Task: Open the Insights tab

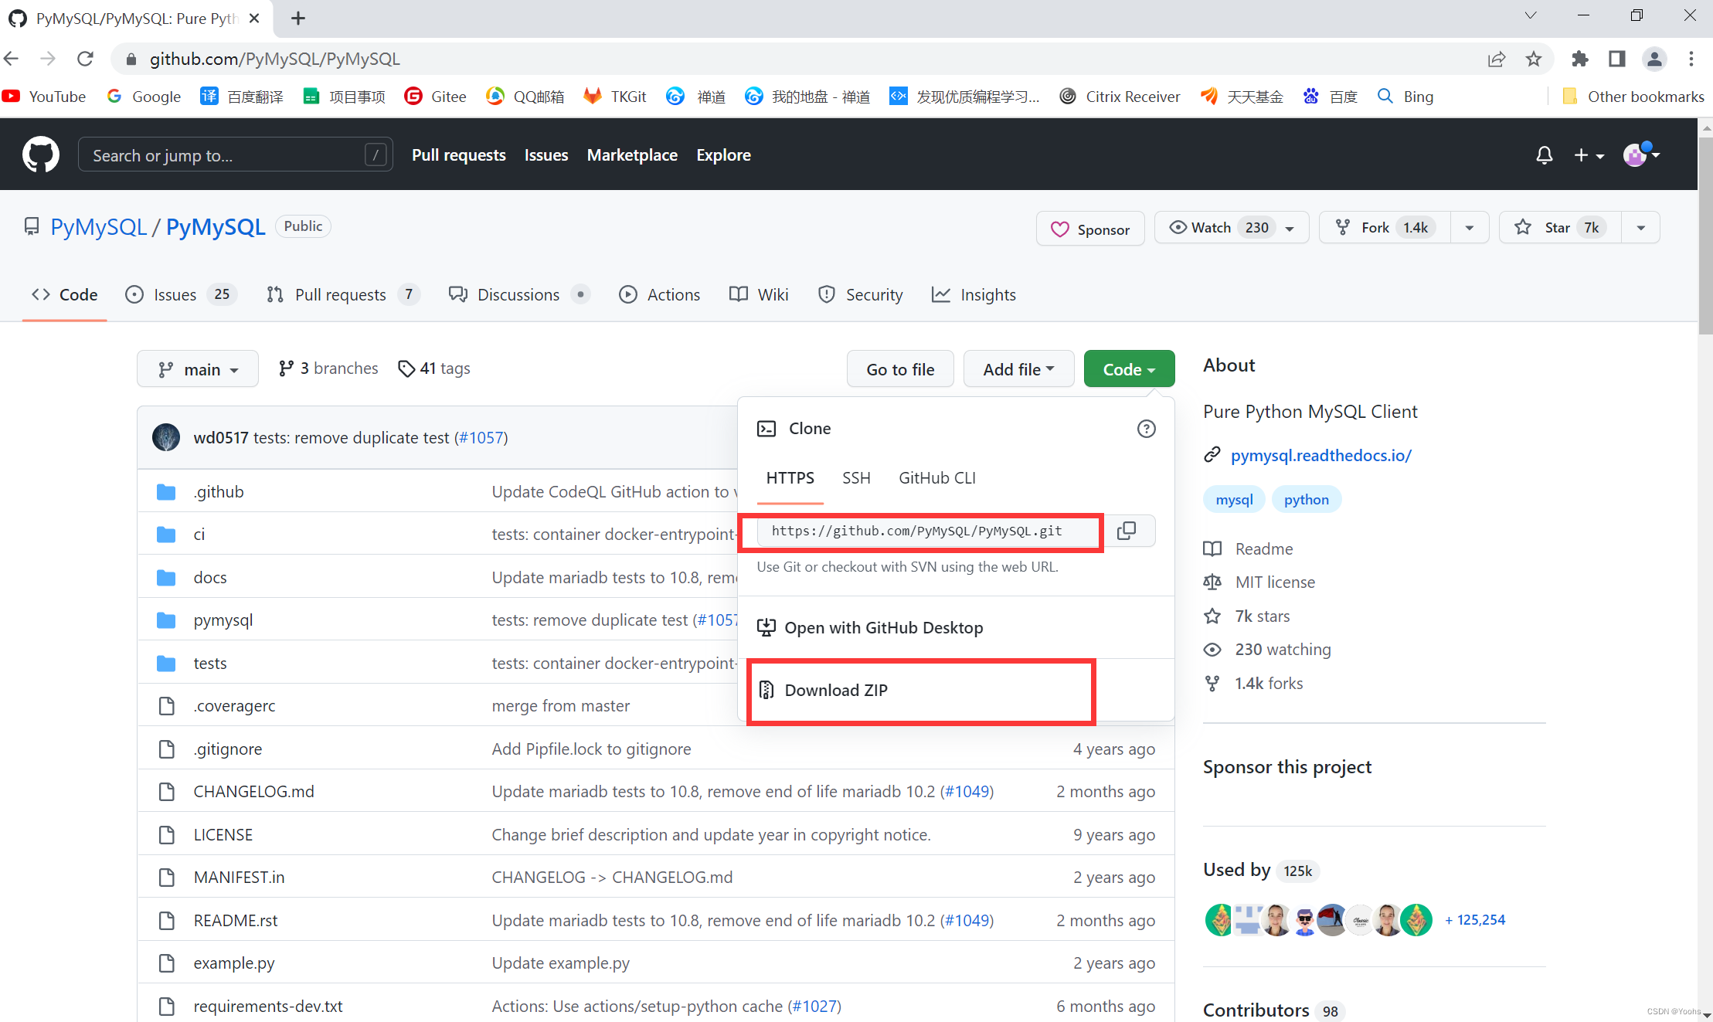Action: pyautogui.click(x=974, y=294)
